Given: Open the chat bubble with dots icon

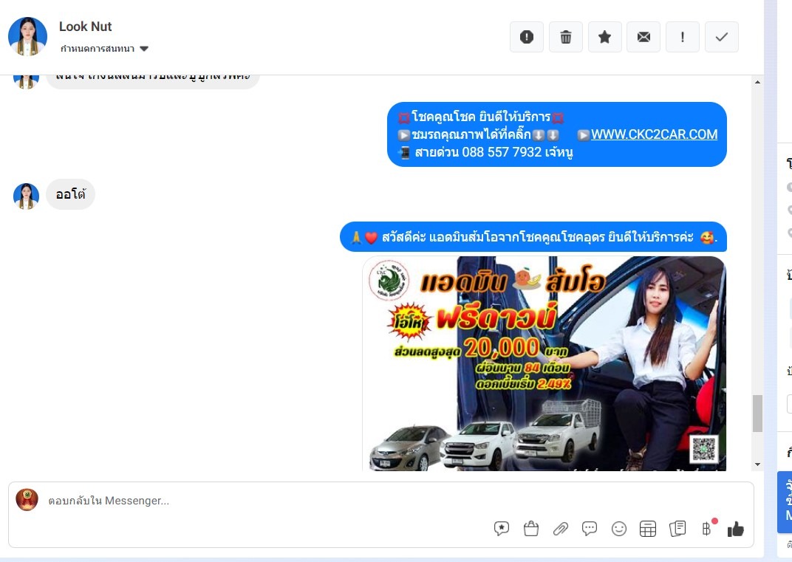Looking at the screenshot, I should (x=590, y=529).
